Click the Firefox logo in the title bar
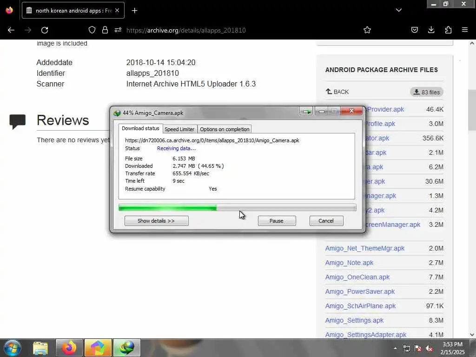The image size is (476, 357). click(9, 10)
